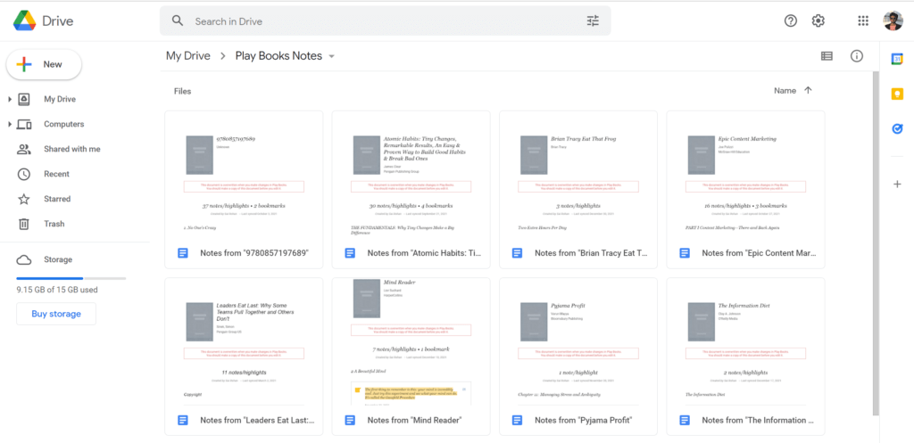Click the storage usage progress bar

(71, 278)
